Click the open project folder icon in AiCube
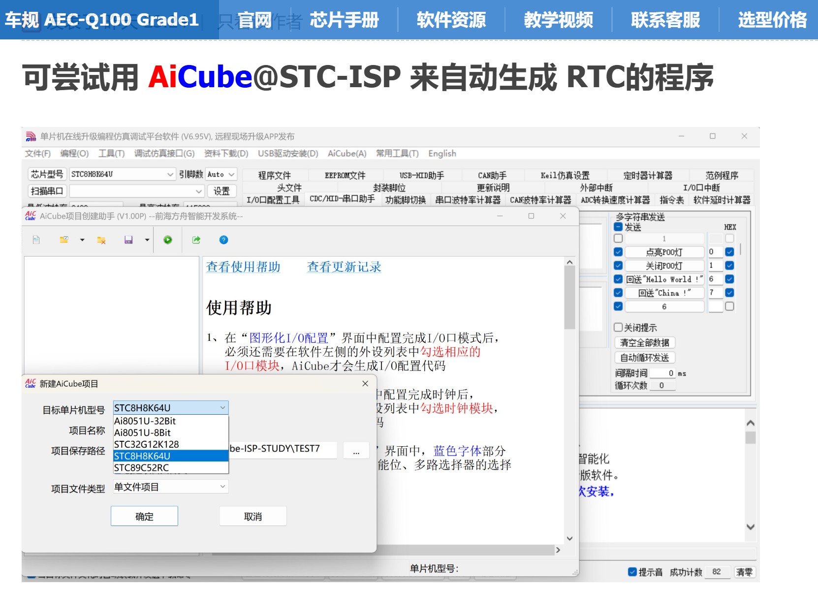Image resolution: width=818 pixels, height=592 pixels. pyautogui.click(x=64, y=240)
